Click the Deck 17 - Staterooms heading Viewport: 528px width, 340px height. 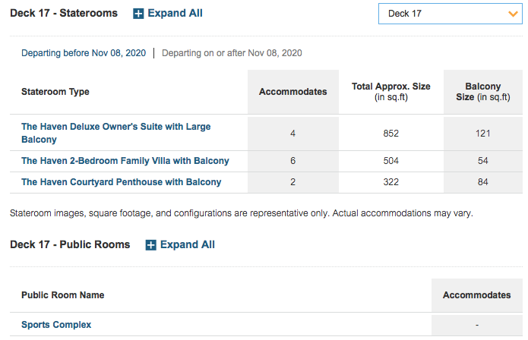[x=64, y=13]
